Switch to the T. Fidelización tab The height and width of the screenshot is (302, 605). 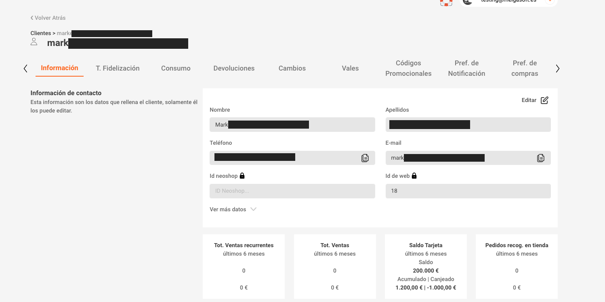click(118, 68)
